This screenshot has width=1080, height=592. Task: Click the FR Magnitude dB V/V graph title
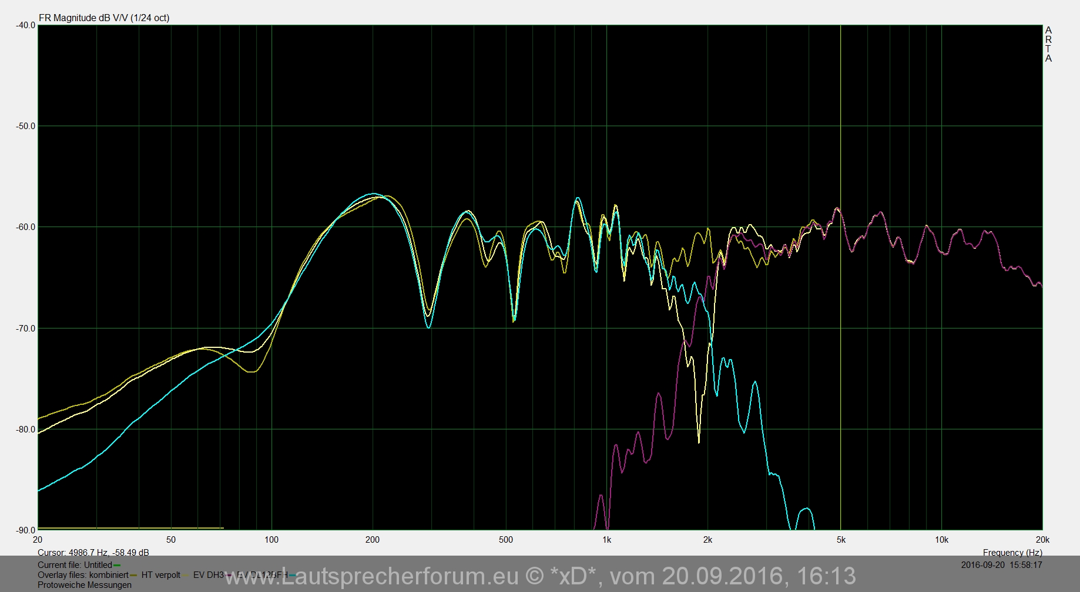click(x=104, y=18)
